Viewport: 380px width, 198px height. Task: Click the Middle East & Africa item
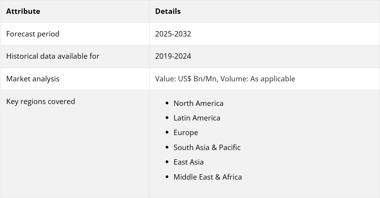207,177
